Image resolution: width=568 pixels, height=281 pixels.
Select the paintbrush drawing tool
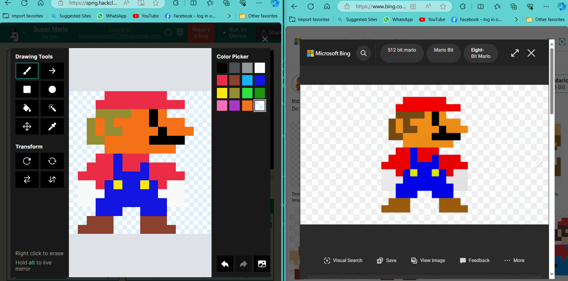pos(27,71)
